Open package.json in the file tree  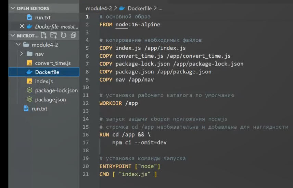(x=50, y=100)
